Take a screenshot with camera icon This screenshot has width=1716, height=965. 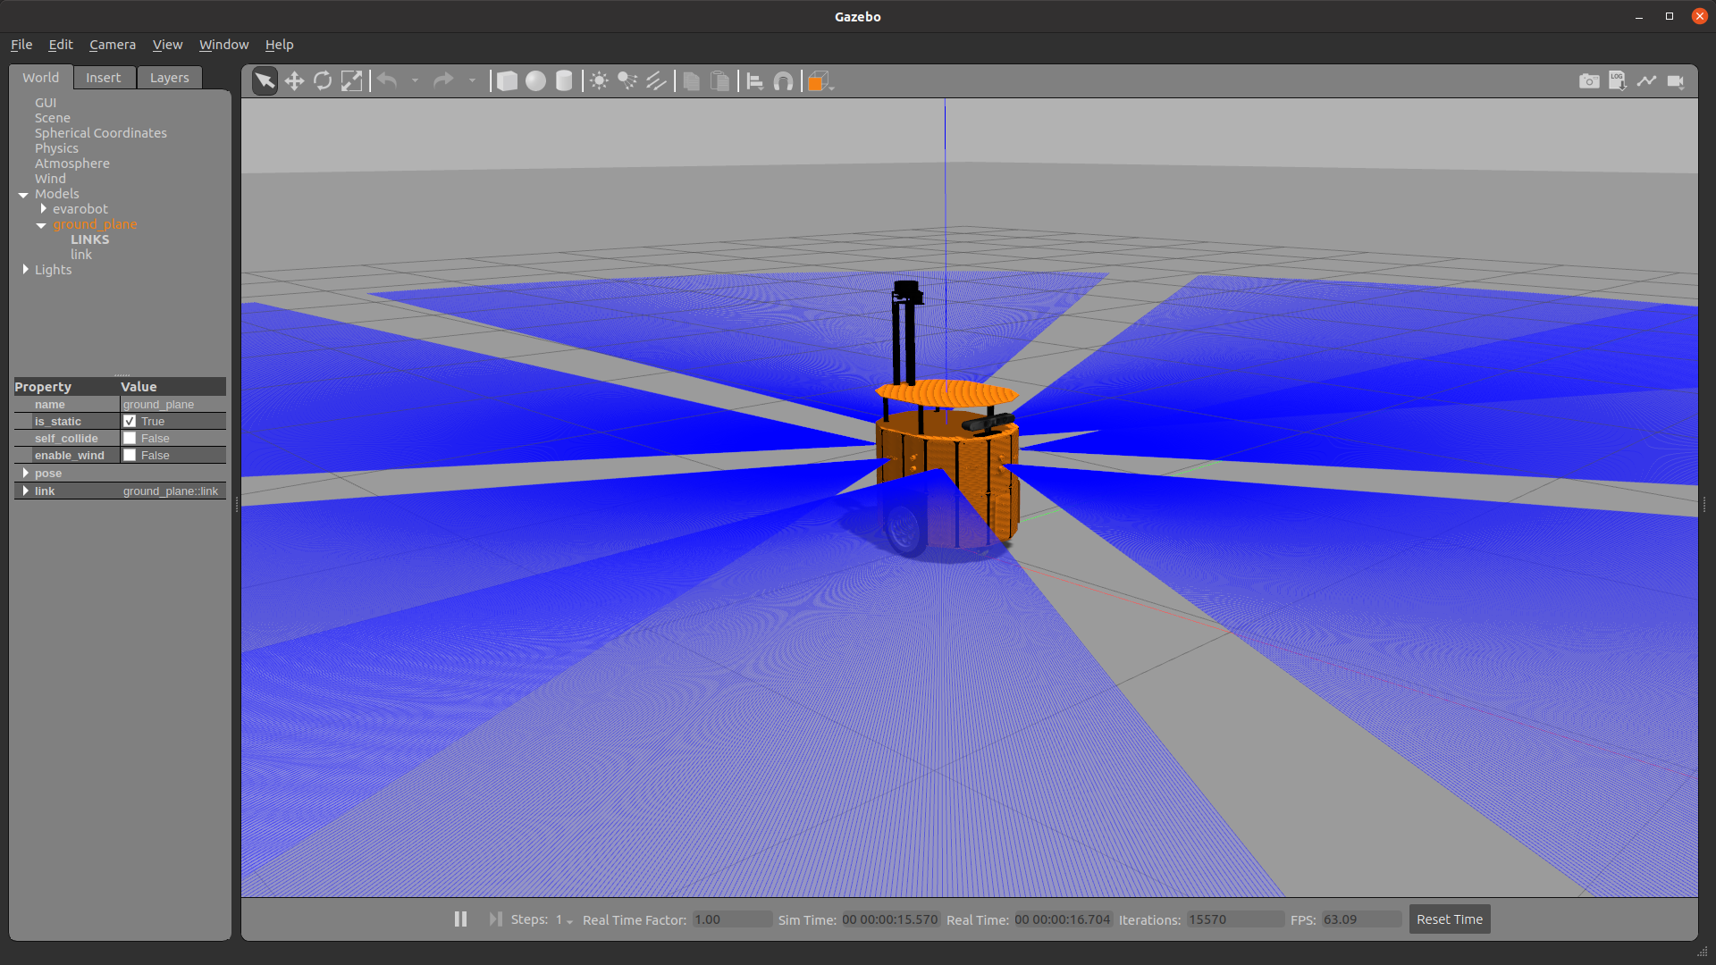tap(1588, 81)
